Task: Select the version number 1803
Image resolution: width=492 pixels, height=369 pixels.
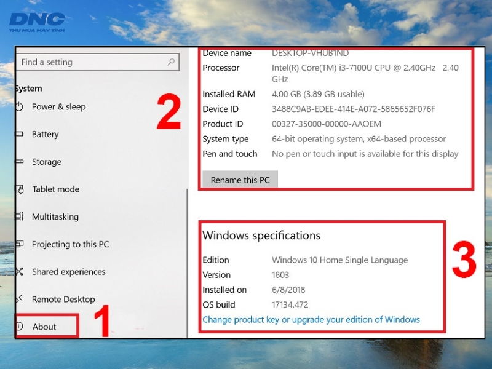Action: [280, 275]
